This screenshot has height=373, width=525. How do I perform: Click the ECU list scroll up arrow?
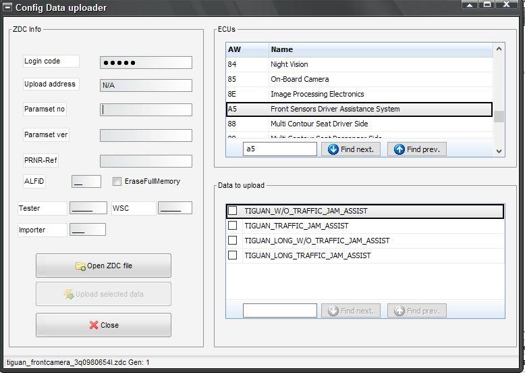(499, 49)
